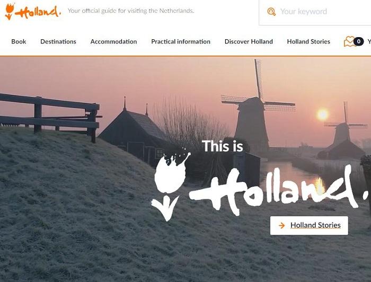Select Accommodation in the navigation bar
This screenshot has height=282, width=371.
click(113, 42)
